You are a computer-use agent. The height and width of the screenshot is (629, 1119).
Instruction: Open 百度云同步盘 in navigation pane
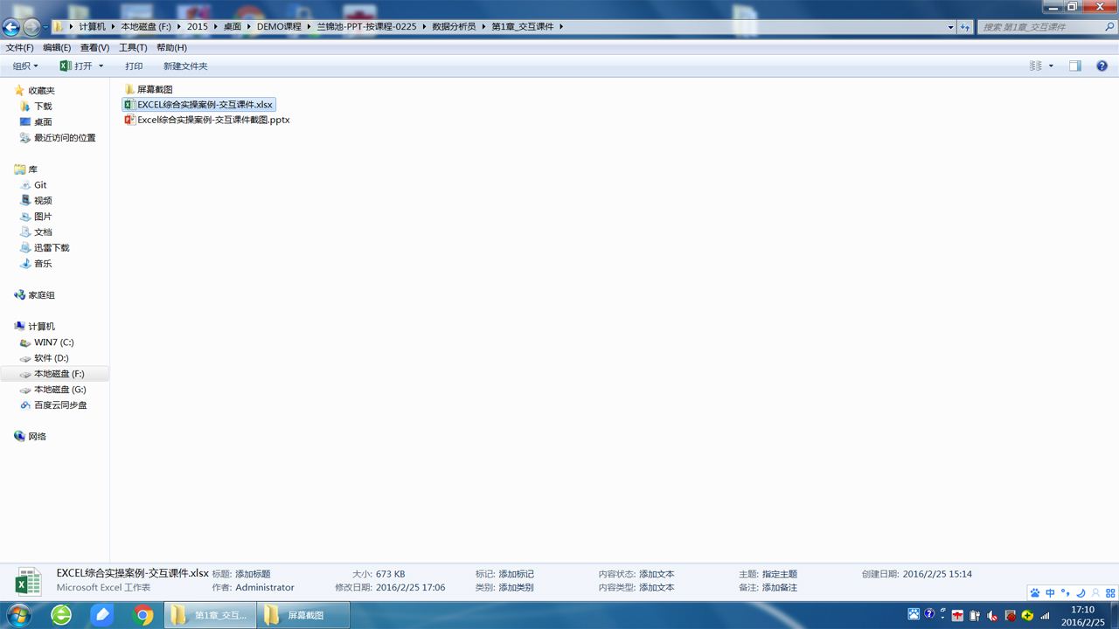point(60,405)
